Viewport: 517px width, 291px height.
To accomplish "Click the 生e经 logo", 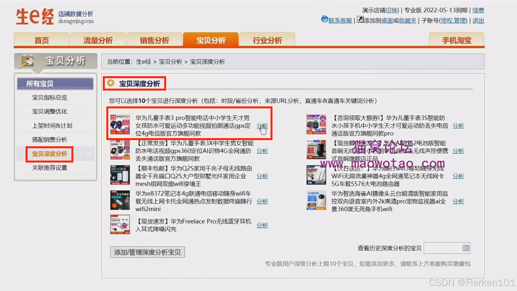I will point(35,17).
